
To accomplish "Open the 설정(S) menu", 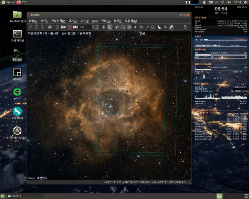I will pos(118,21).
